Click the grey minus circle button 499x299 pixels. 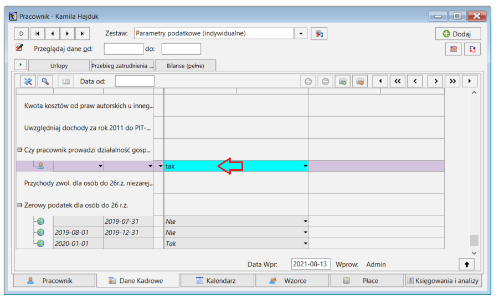point(325,81)
